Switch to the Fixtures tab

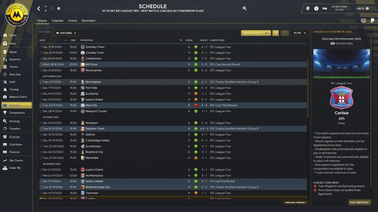pos(42,21)
